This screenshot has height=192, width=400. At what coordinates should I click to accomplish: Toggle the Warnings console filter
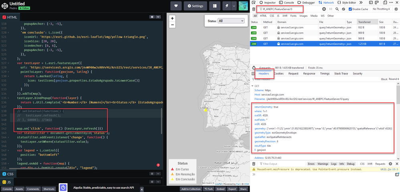pyautogui.click(x=323, y=164)
